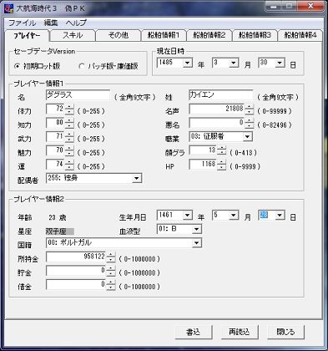The height and width of the screenshot is (351, 328).
Task: Expand the current day dropdown 30
Action: pyautogui.click(x=280, y=63)
